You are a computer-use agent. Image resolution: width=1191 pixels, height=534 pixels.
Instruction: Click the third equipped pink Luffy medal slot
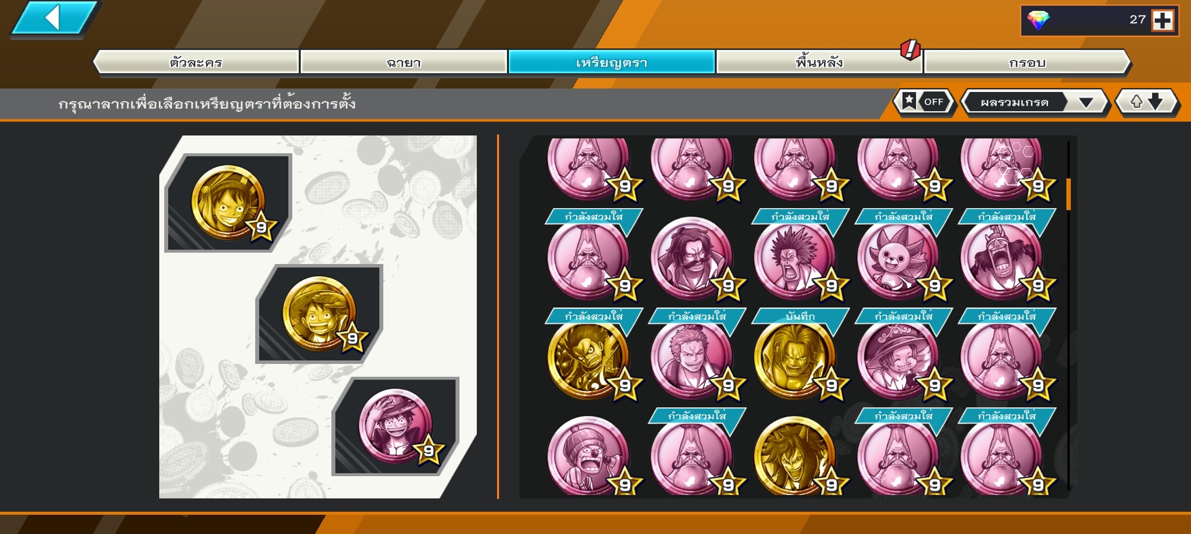[396, 426]
